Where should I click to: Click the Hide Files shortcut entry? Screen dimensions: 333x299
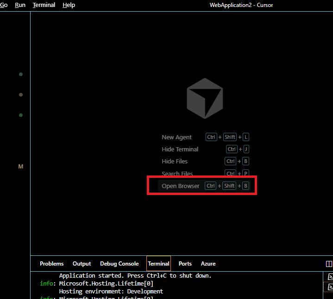(x=205, y=161)
